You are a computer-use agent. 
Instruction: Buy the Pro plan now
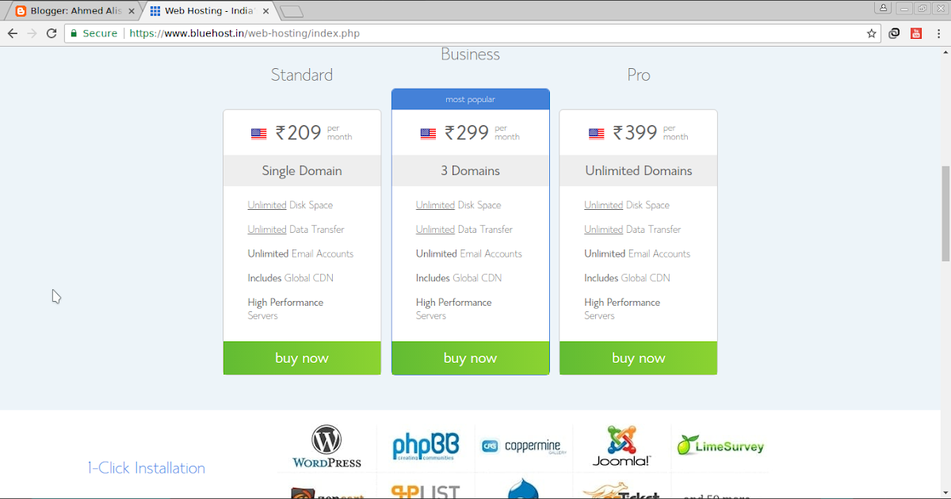pyautogui.click(x=639, y=358)
